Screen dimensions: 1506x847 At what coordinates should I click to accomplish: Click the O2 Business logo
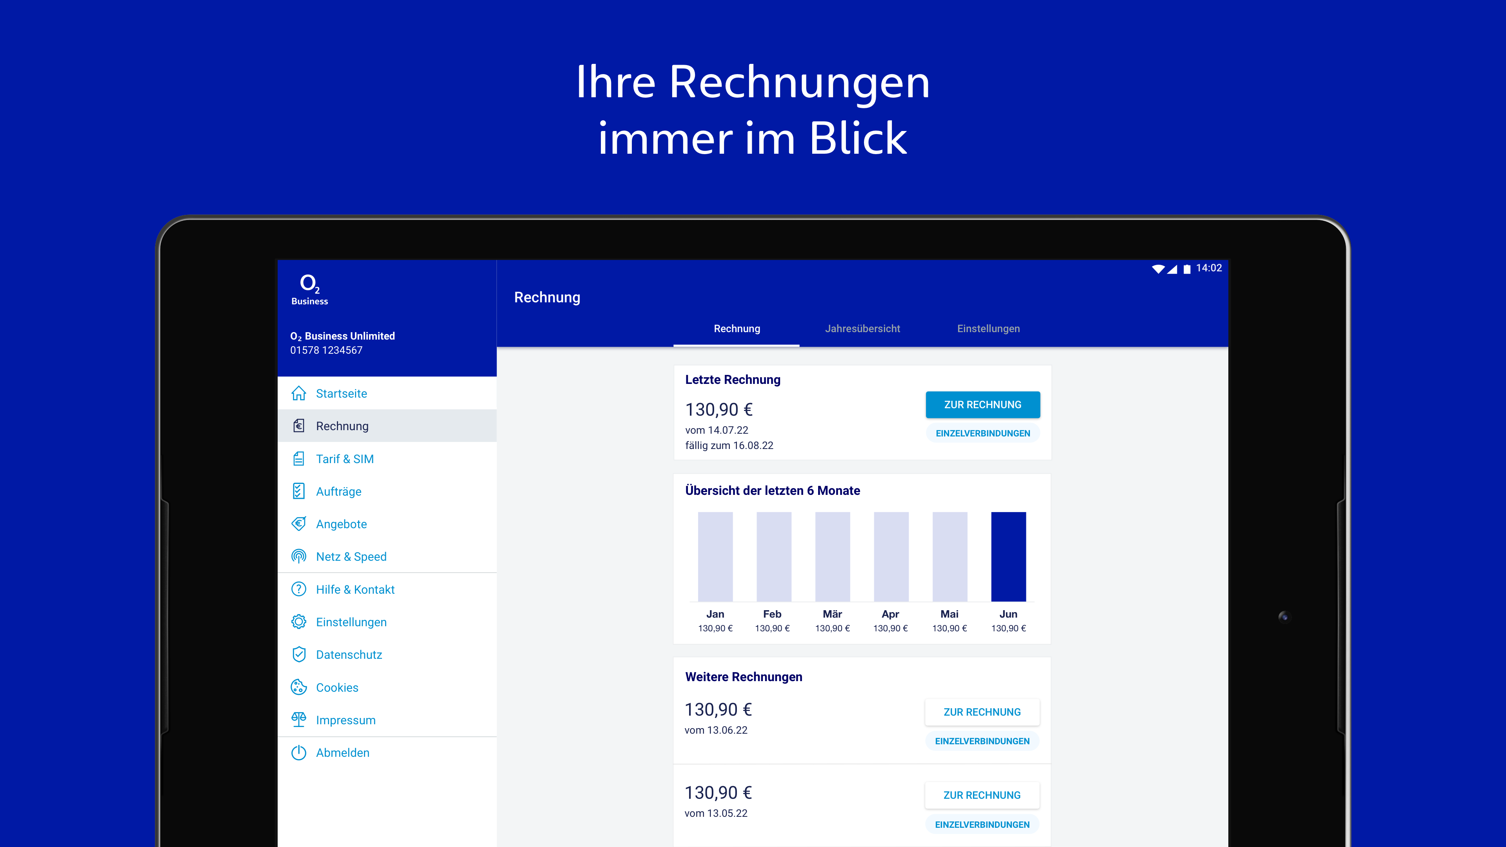point(309,289)
